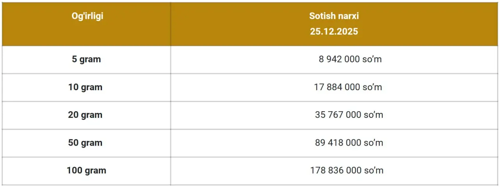500x187 pixels.
Task: Click the price number 89 418 000
Action: [338, 143]
